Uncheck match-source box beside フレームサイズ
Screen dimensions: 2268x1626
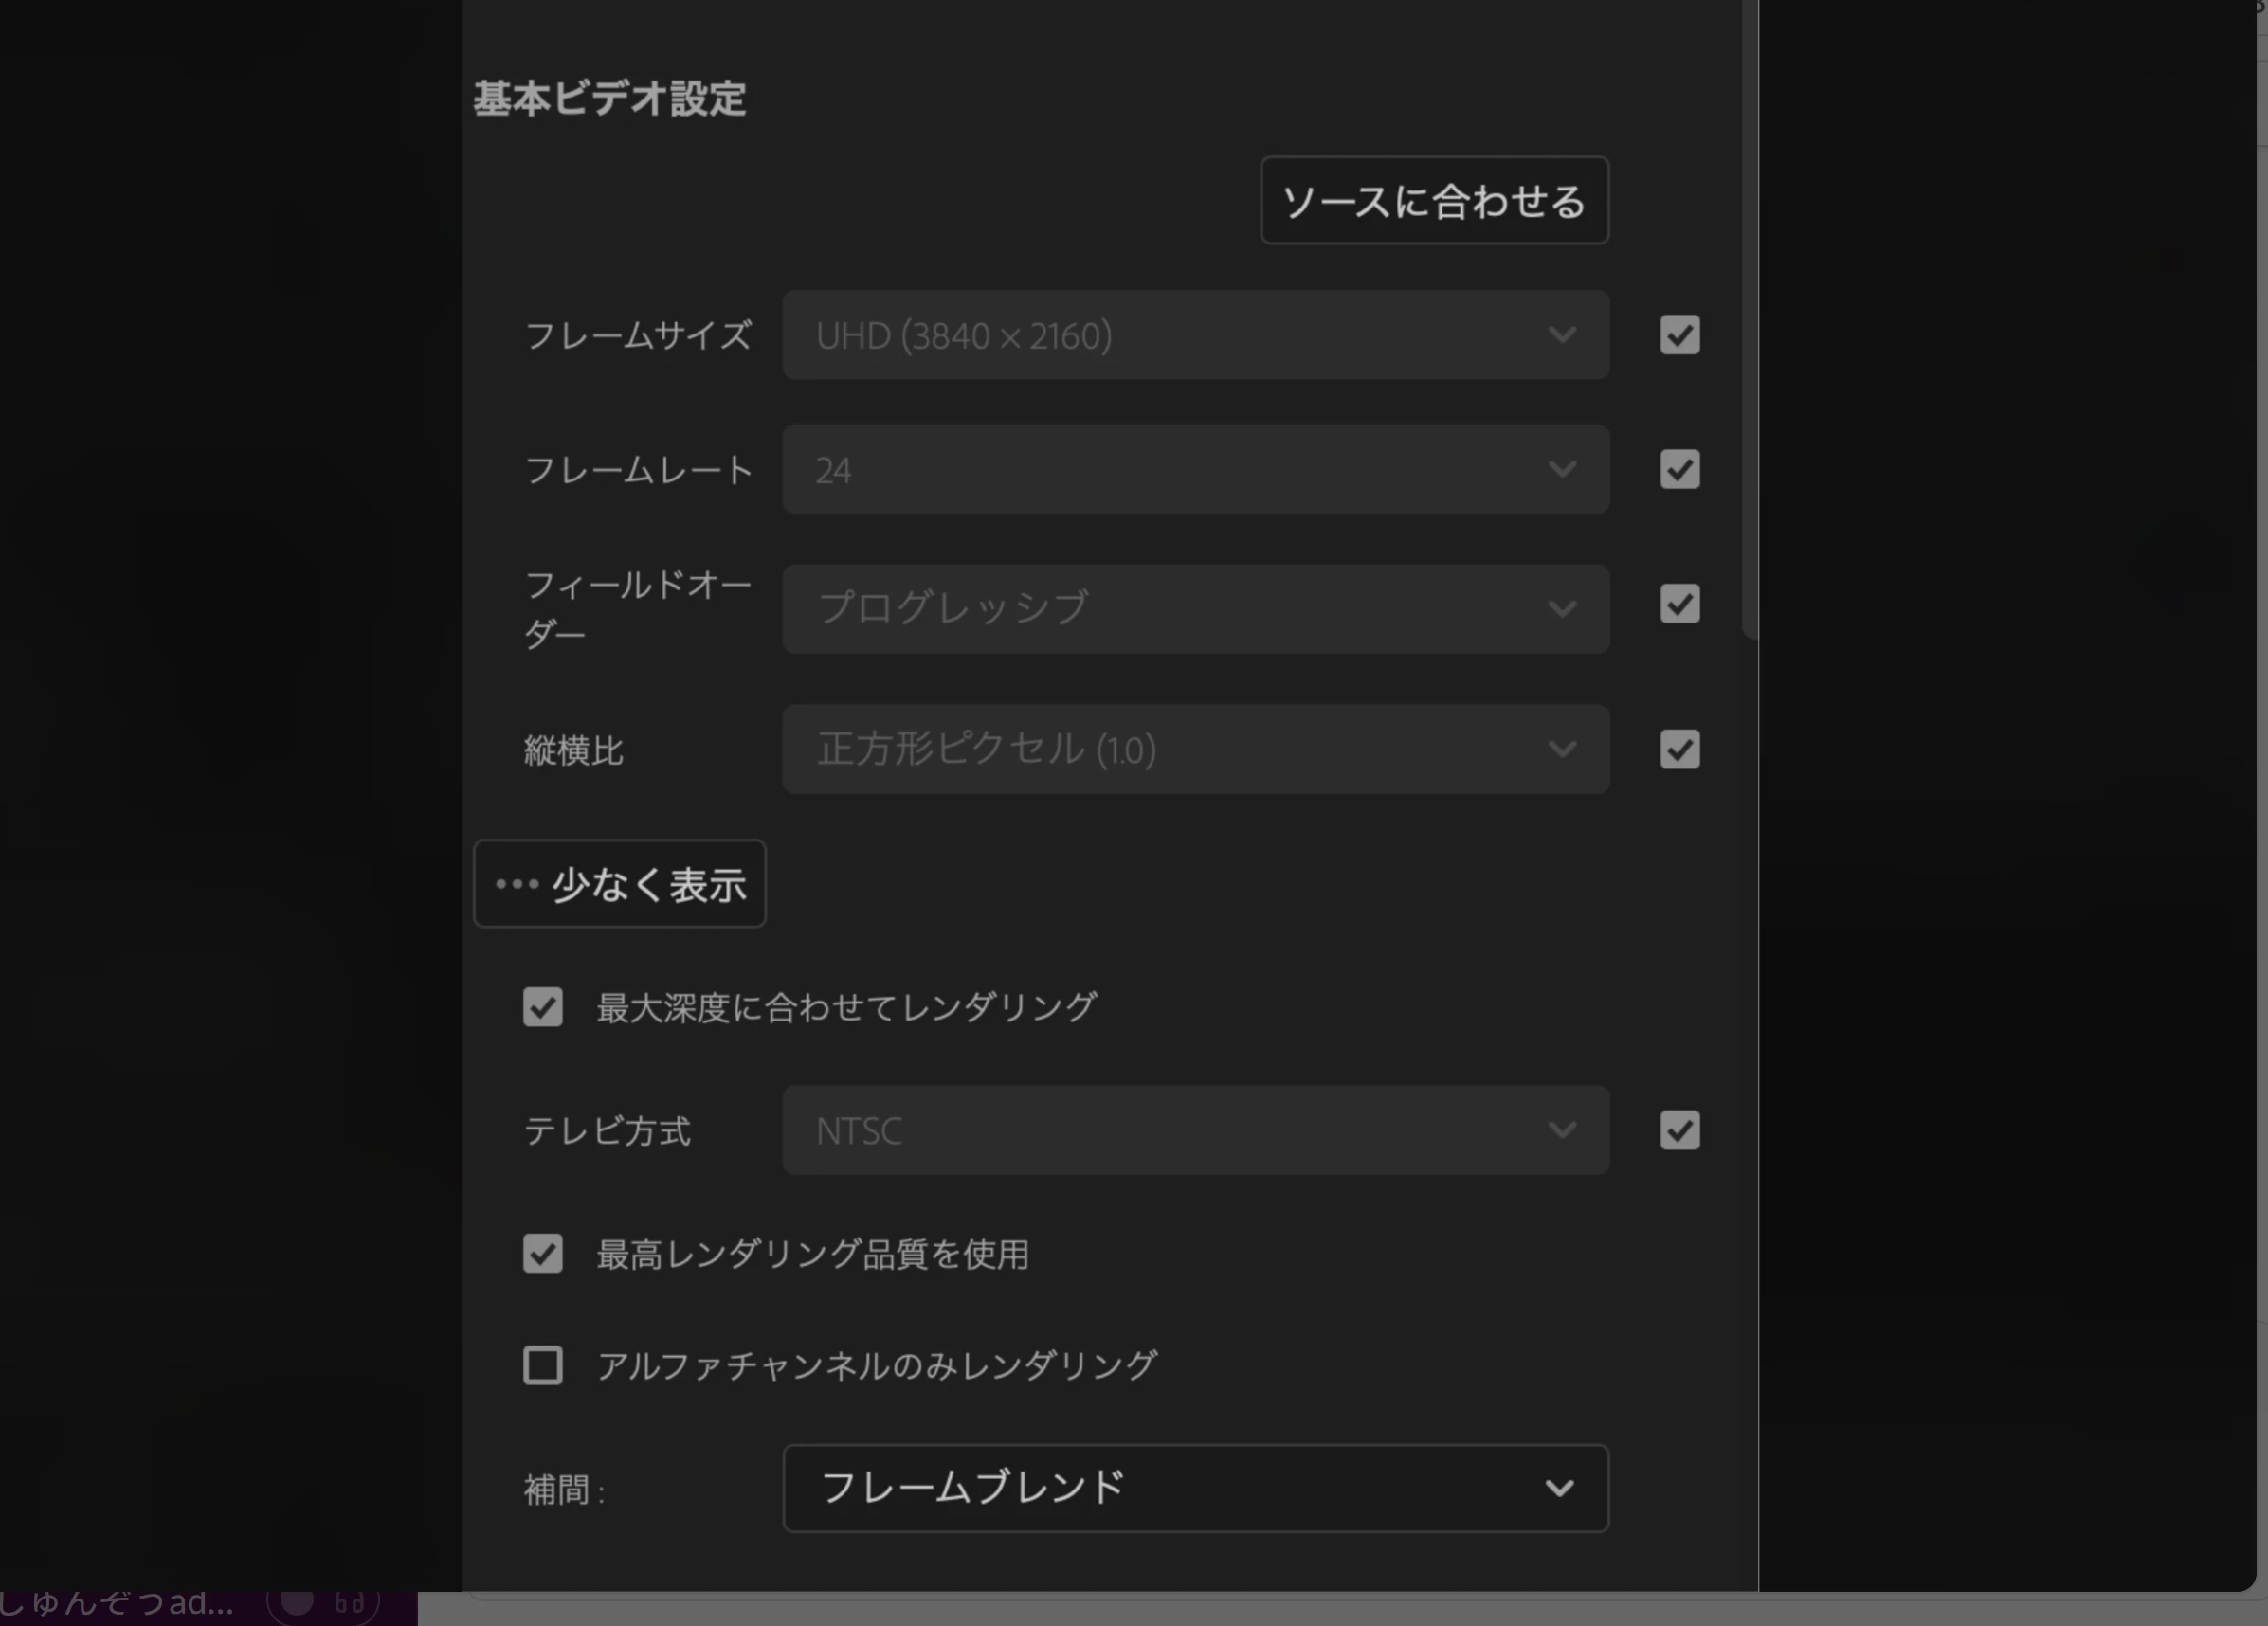[1679, 336]
